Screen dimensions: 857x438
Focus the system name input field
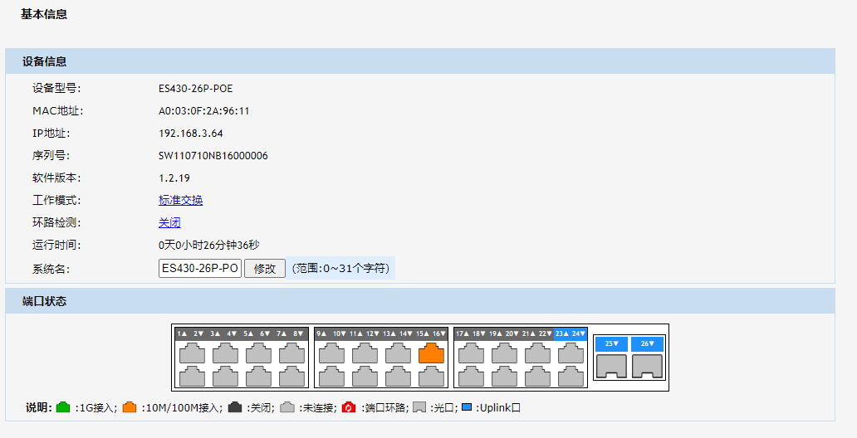pos(199,268)
